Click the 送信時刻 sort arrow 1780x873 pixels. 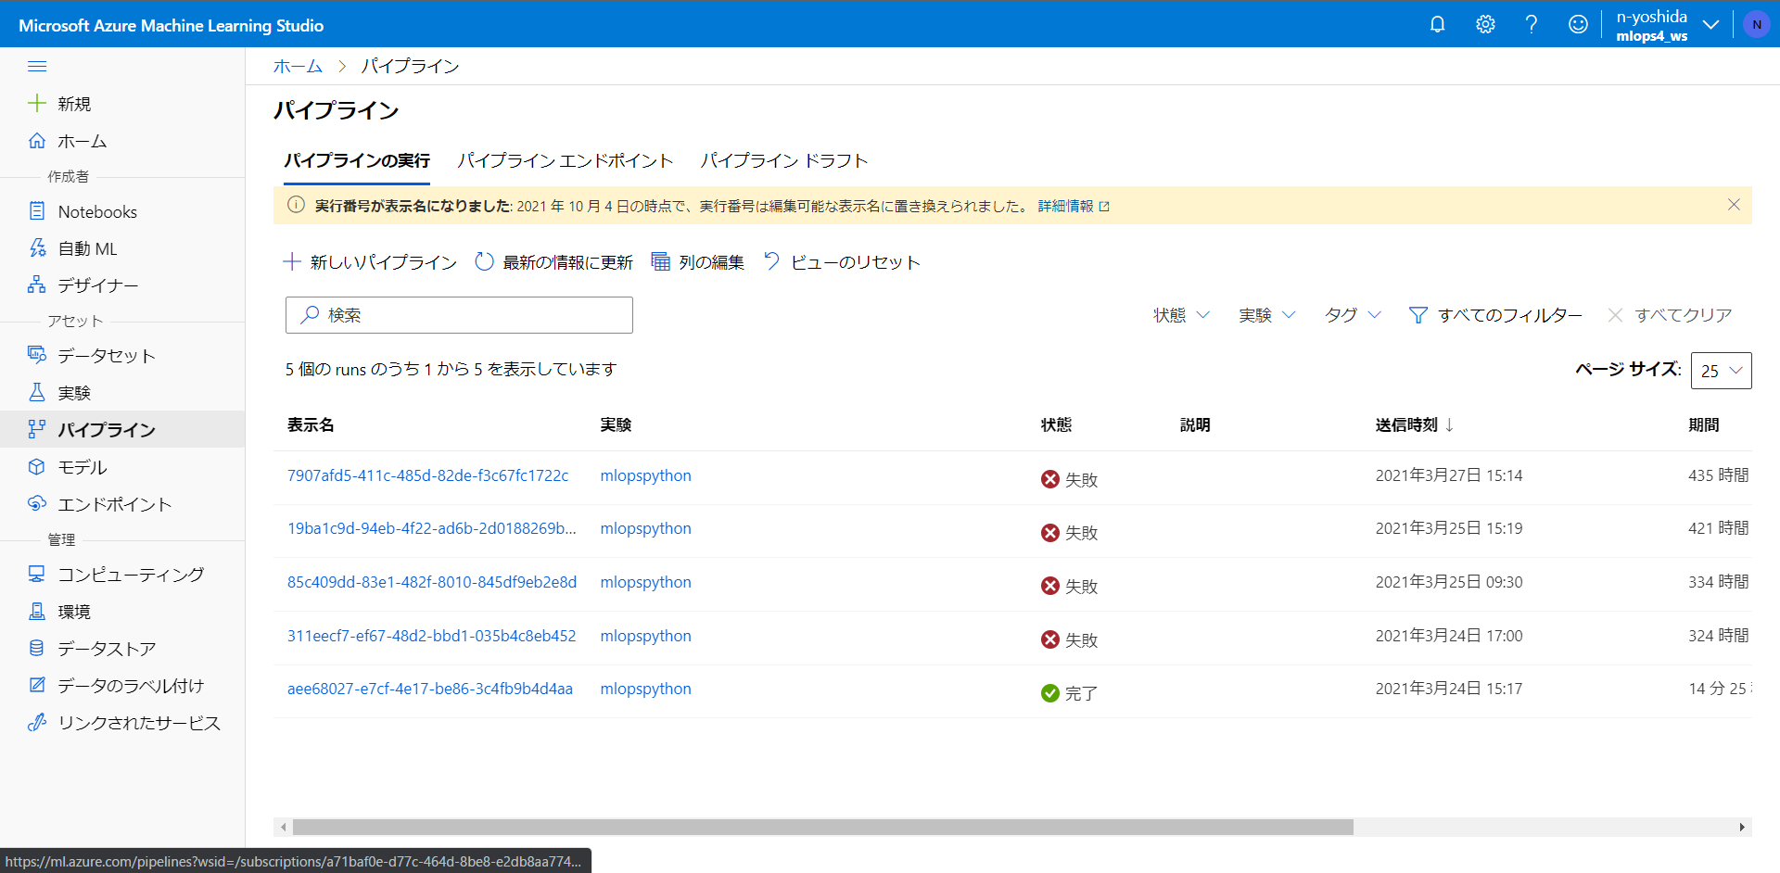[x=1449, y=424]
